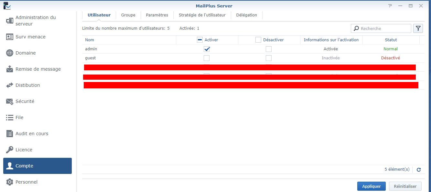This screenshot has width=431, height=192.
Task: Click the Statut column header
Action: tap(391, 40)
